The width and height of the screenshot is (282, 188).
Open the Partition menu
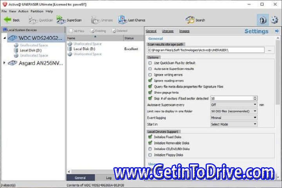coord(37,11)
